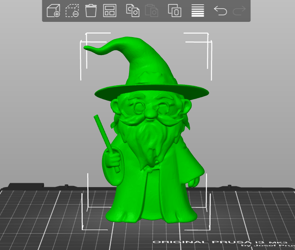Viewport: 295px width, 250px height.
Task: Click the grayed-out Redo arrow
Action: pyautogui.click(x=239, y=11)
